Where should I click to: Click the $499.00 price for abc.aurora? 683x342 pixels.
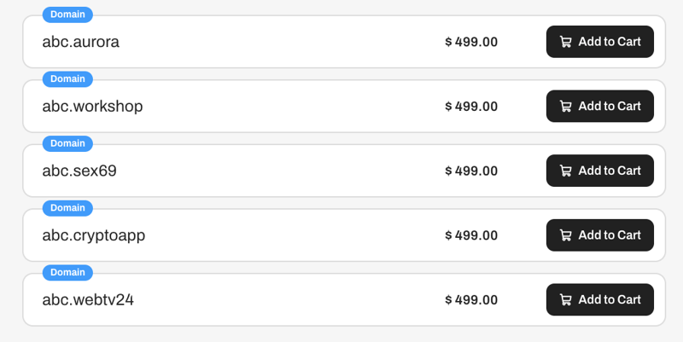(x=471, y=42)
